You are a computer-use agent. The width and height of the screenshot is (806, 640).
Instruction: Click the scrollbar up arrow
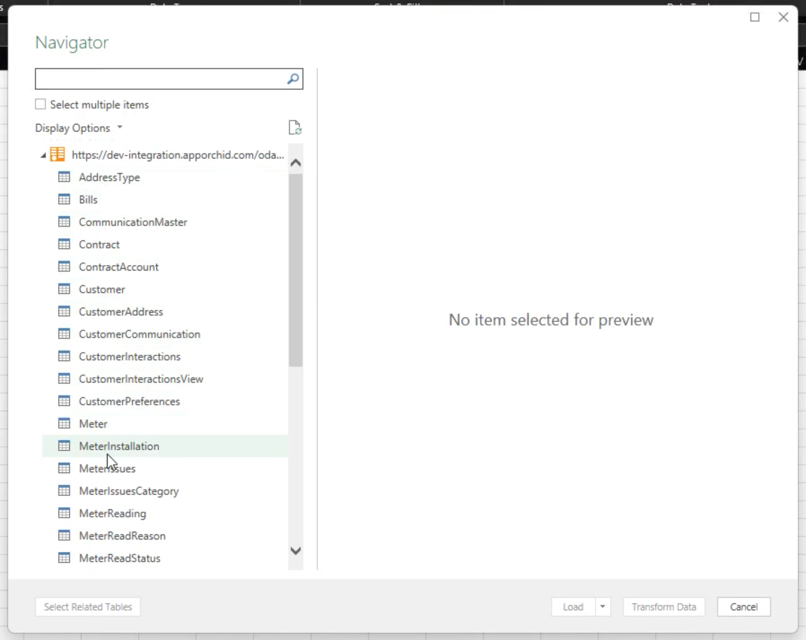click(296, 163)
